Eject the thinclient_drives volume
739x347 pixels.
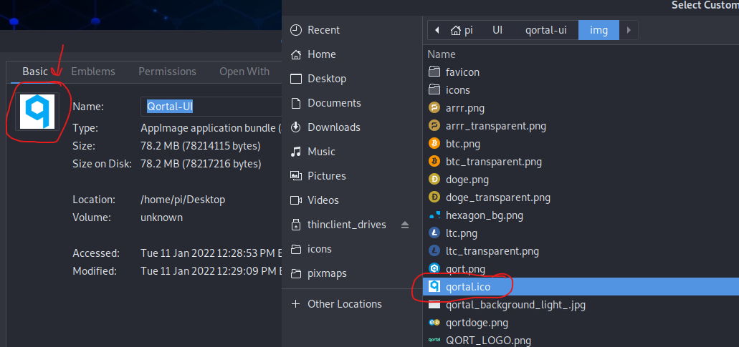405,225
